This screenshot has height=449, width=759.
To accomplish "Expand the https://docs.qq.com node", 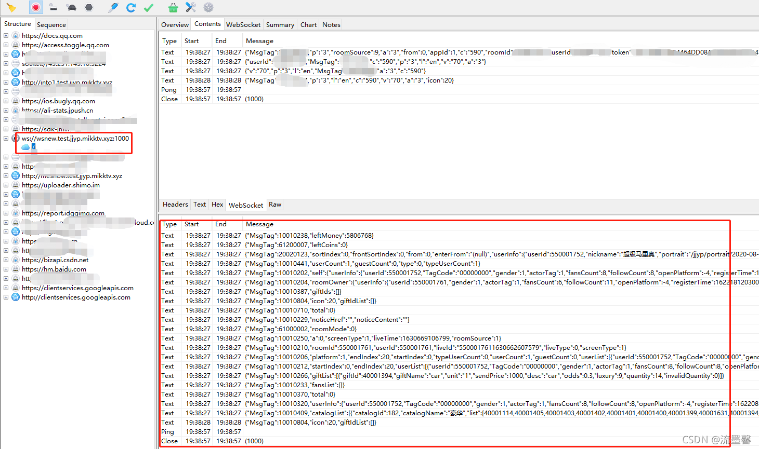I will click(6, 36).
